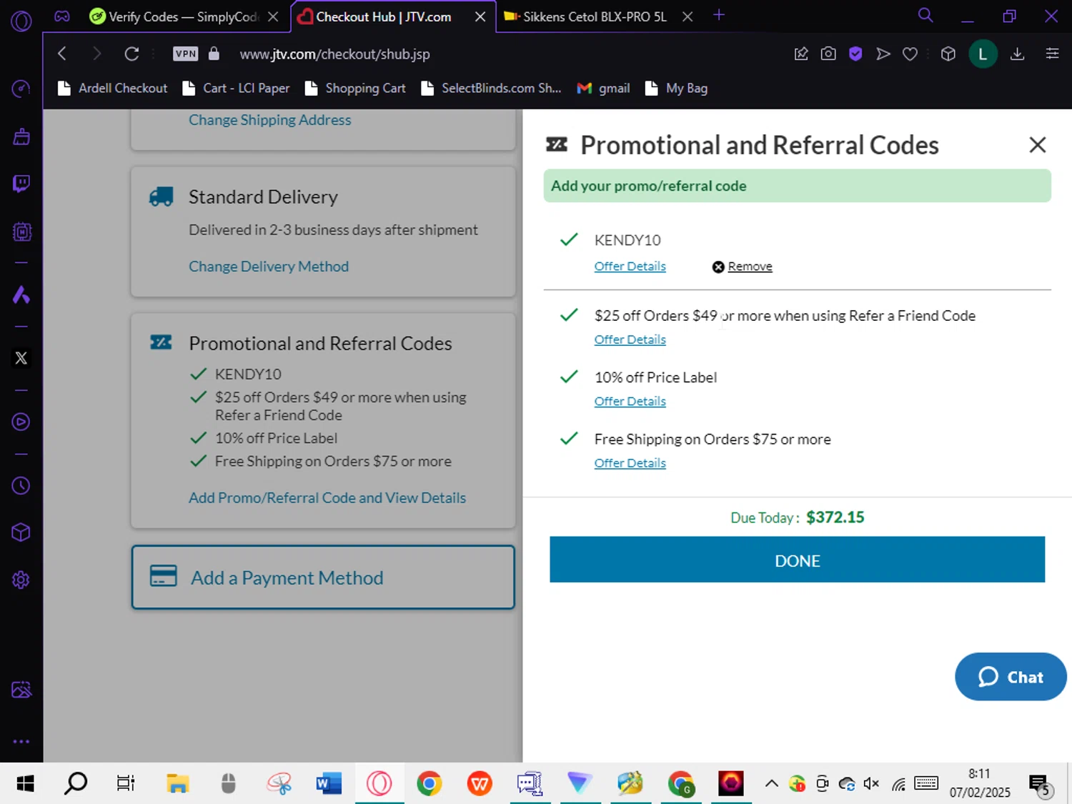Screen dimensions: 1072x804
Task: Open File Explorer from taskbar
Action: [177, 784]
